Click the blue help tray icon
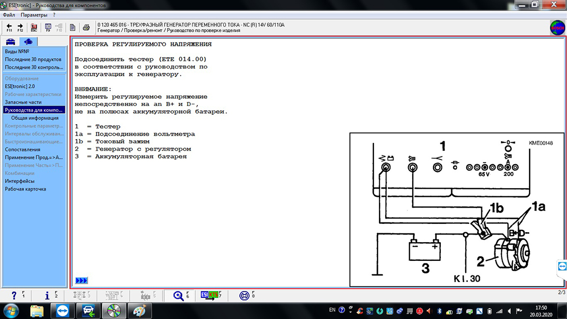This screenshot has height=319, width=567. coord(342,310)
